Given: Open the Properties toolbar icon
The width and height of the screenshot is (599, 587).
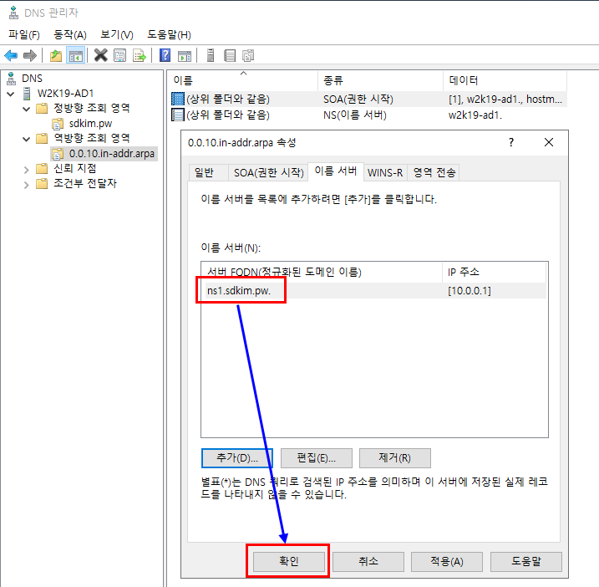Looking at the screenshot, I should click(x=120, y=56).
